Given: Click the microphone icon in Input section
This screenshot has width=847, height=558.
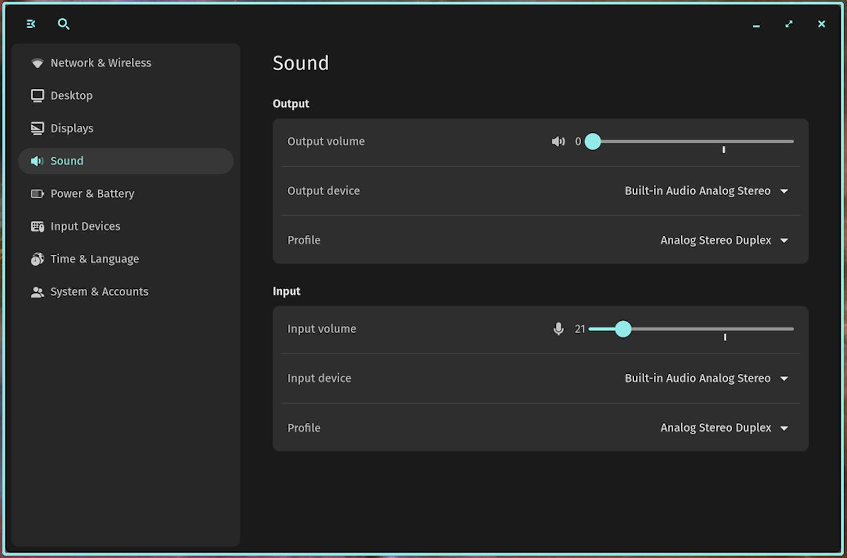Looking at the screenshot, I should [x=559, y=329].
